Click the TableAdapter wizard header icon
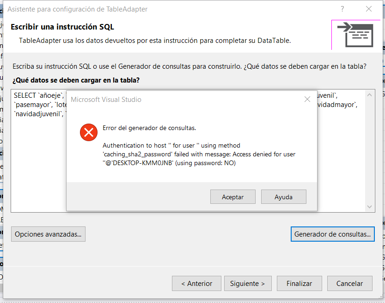 [355, 35]
